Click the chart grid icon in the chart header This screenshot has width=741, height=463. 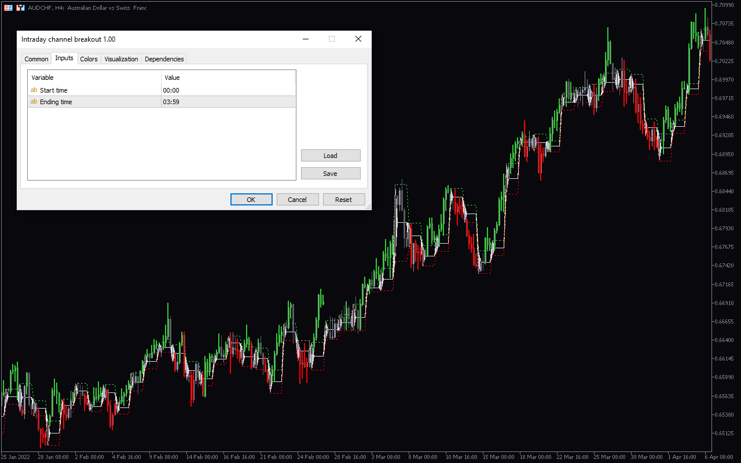8,8
